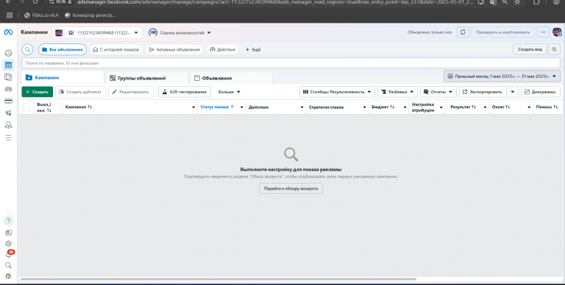This screenshot has width=565, height=285.
Task: Click the green Создать button
Action: tap(37, 92)
